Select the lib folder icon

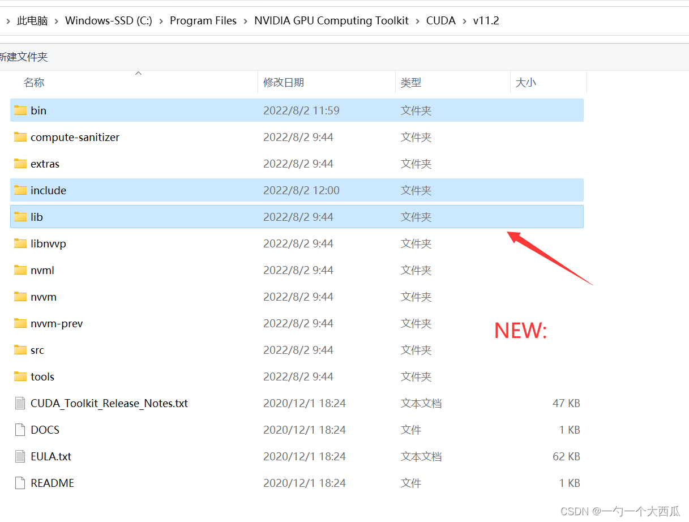pyautogui.click(x=20, y=217)
